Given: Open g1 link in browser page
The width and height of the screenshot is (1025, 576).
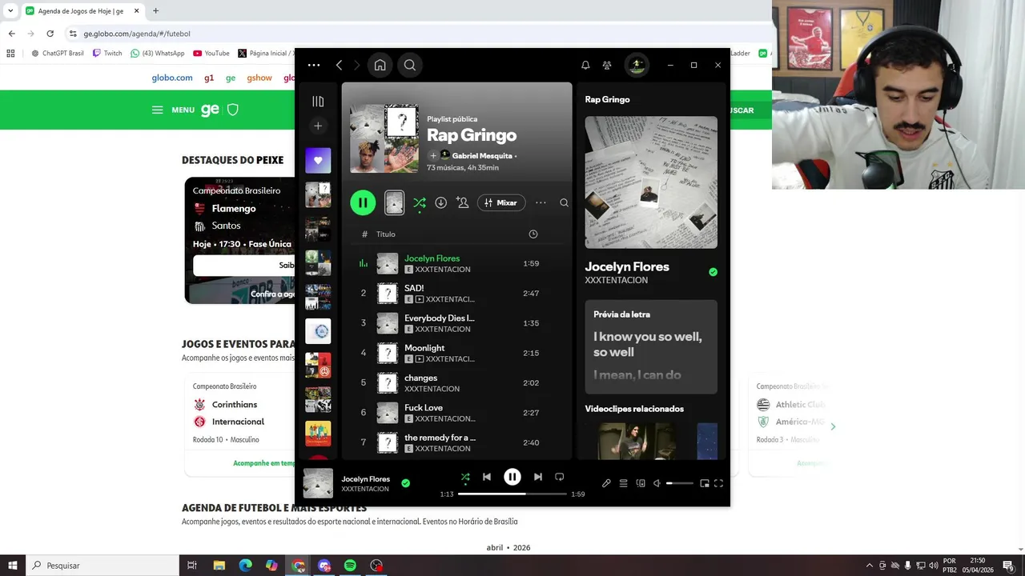Looking at the screenshot, I should [x=209, y=78].
